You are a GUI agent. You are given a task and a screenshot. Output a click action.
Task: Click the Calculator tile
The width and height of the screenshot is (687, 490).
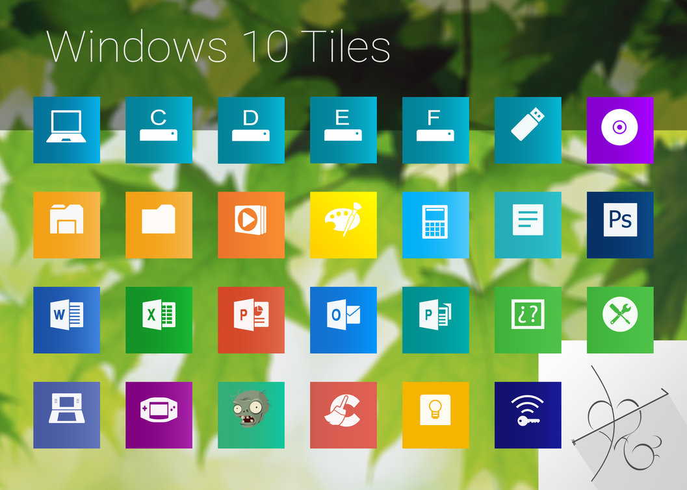[435, 225]
